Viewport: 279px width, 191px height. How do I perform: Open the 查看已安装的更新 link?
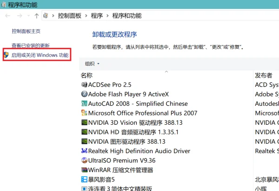31,45
